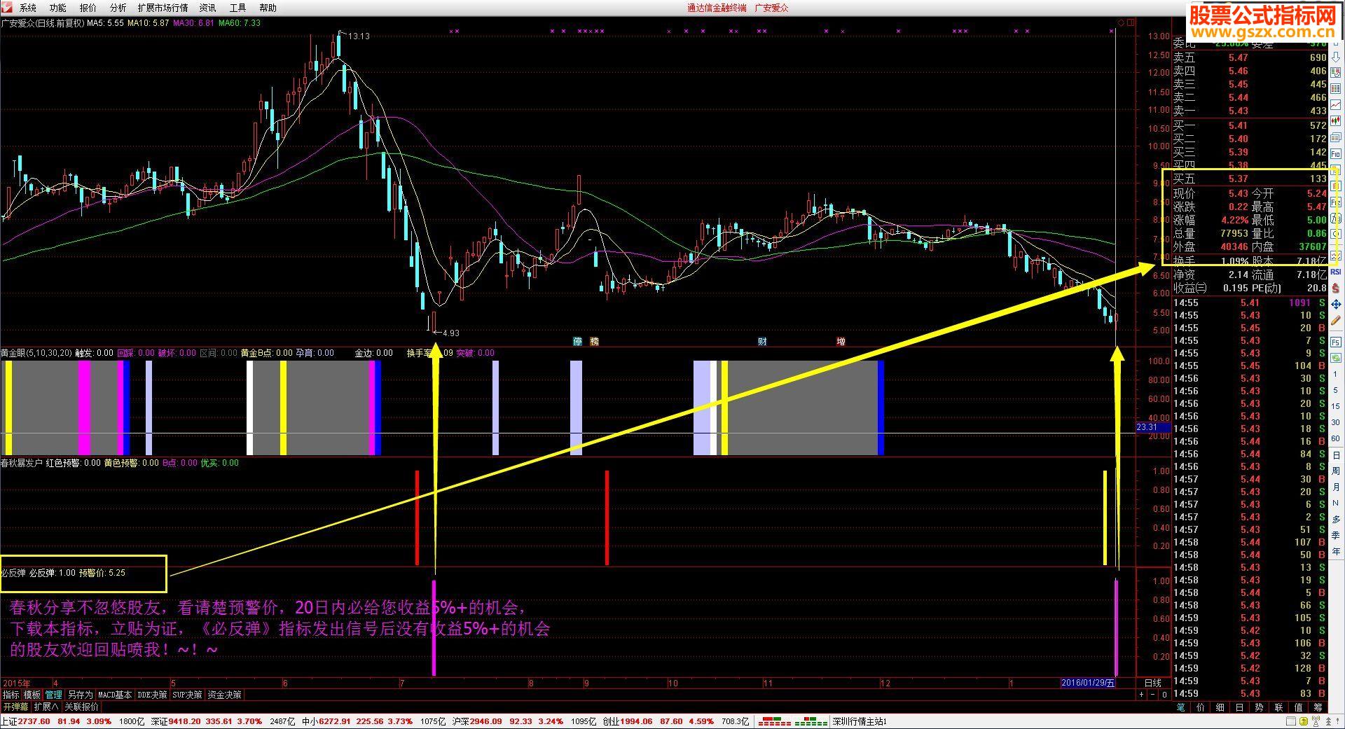The height and width of the screenshot is (729, 1345).
Task: Click the 卖五 5.47 order book row
Action: [1250, 57]
